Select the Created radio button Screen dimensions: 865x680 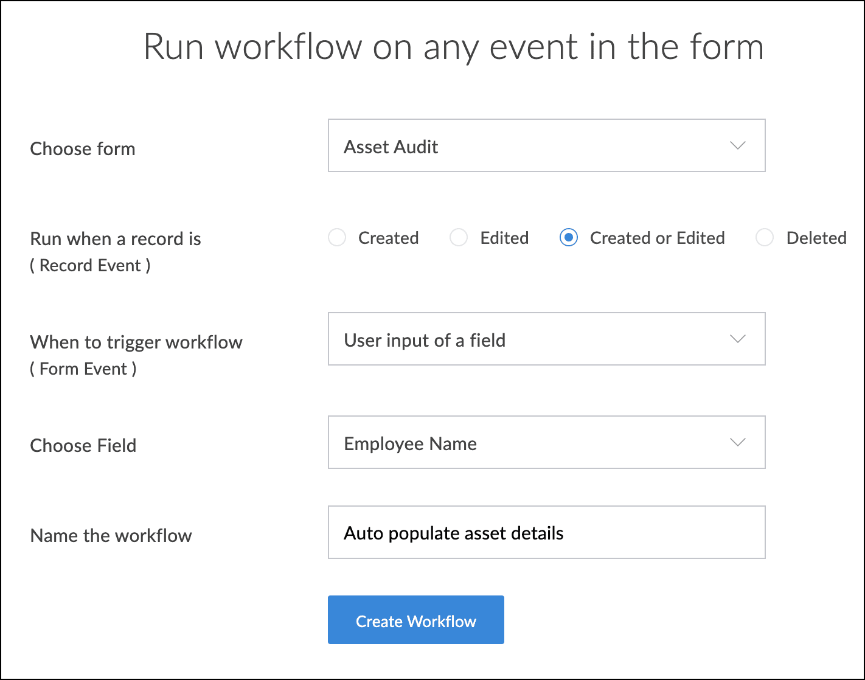tap(337, 238)
